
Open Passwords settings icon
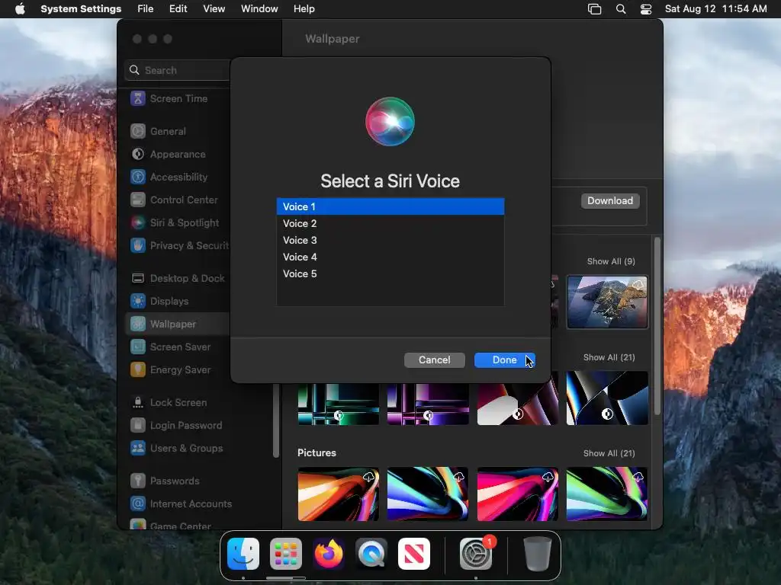pyautogui.click(x=138, y=481)
